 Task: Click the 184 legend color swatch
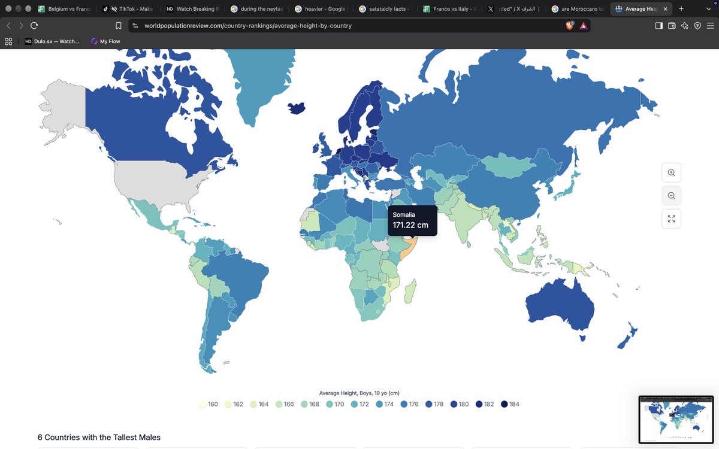tap(504, 404)
